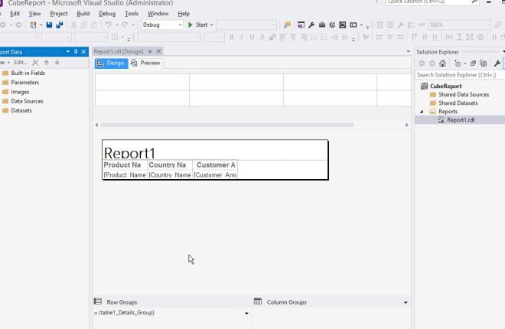Image resolution: width=505 pixels, height=329 pixels.
Task: Click the Save All toolbar icon
Action: 60,25
